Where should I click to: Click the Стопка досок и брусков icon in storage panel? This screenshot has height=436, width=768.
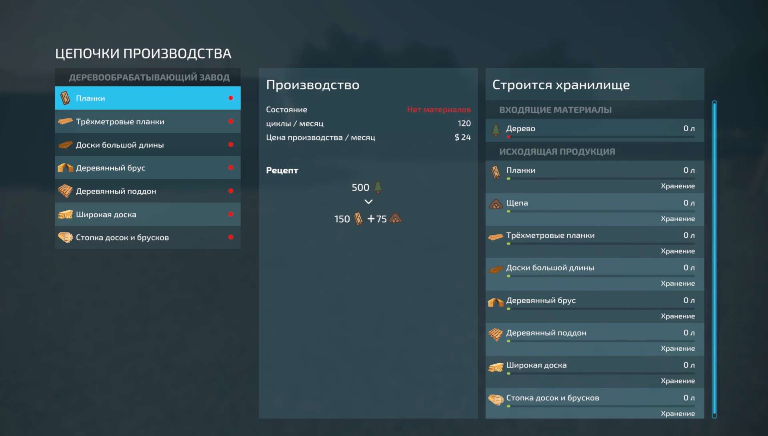coord(496,399)
